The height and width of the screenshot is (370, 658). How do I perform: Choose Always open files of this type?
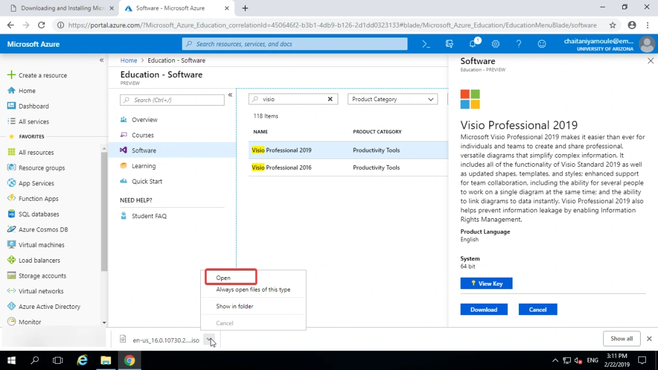click(253, 289)
